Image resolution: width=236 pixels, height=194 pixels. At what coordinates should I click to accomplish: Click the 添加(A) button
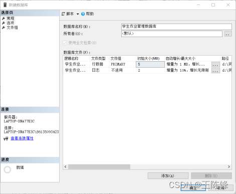(x=168, y=176)
